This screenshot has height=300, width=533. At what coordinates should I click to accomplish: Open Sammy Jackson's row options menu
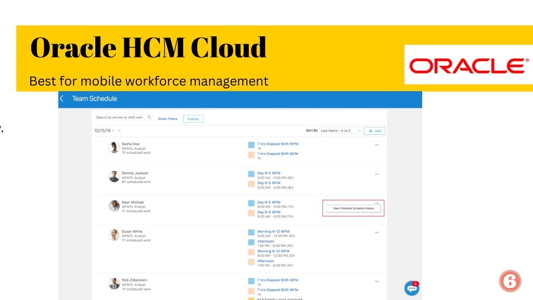(377, 174)
